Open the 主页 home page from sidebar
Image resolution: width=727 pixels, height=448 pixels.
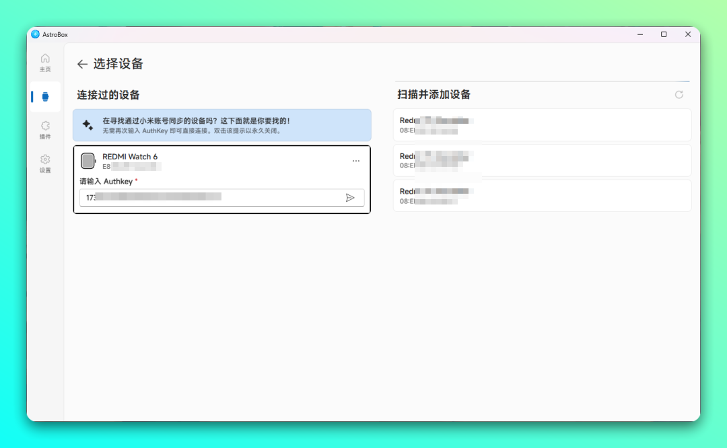[44, 63]
